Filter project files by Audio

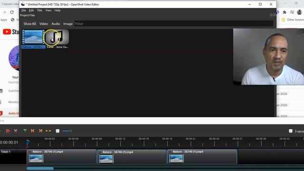click(56, 24)
